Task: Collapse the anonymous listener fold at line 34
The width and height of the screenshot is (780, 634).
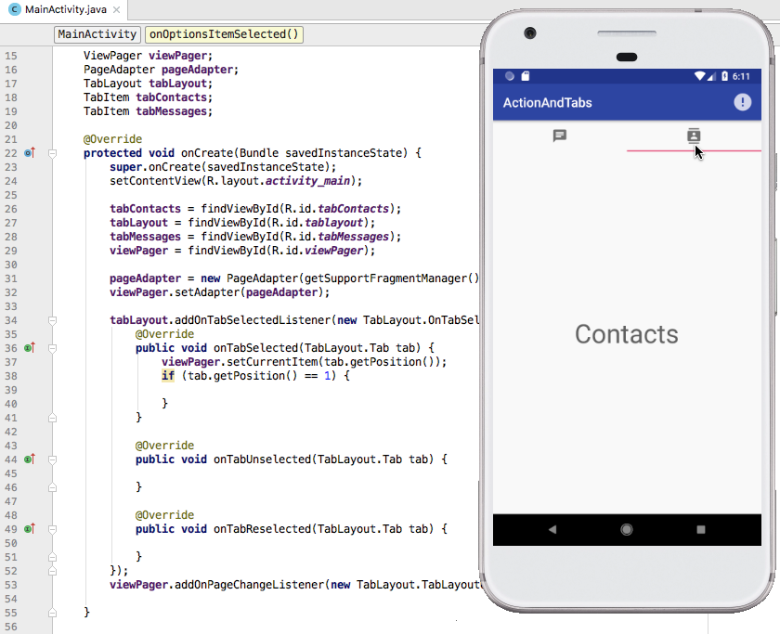Action: [x=52, y=320]
